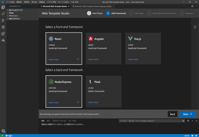Click the Node.js logo icon

point(51,82)
